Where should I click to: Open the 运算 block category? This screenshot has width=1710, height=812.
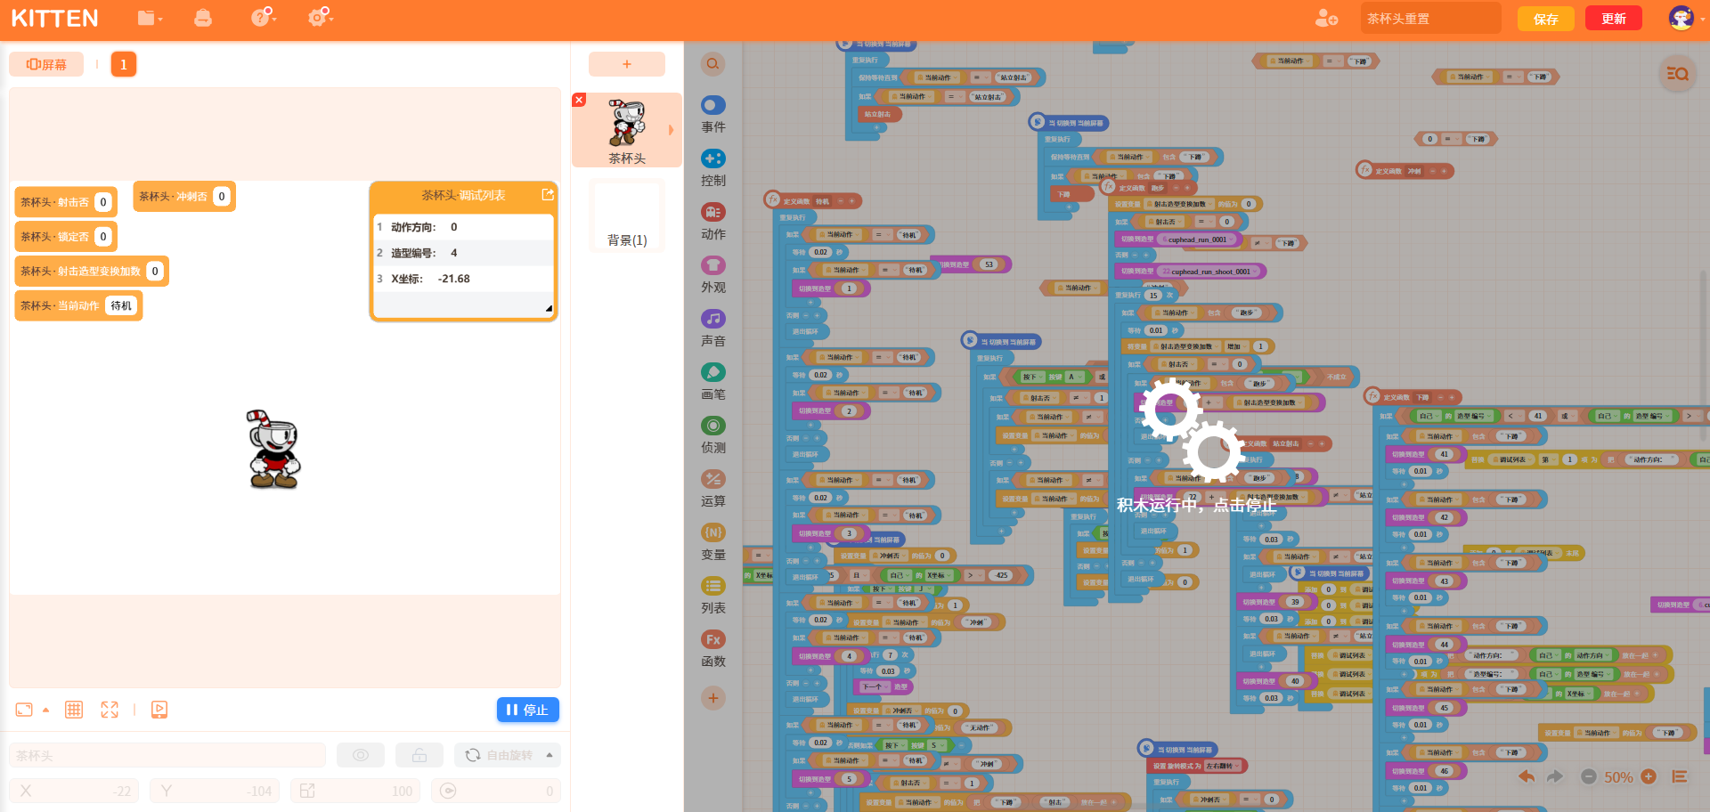713,489
